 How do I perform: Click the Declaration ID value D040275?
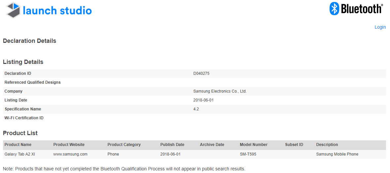(201, 73)
